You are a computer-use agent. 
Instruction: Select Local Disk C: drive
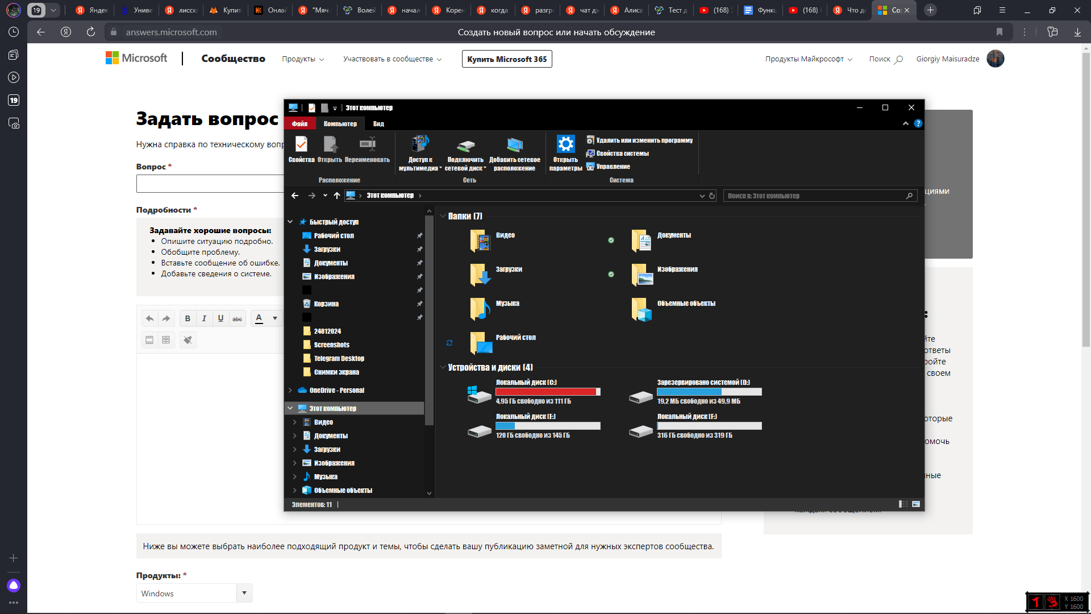coord(533,392)
